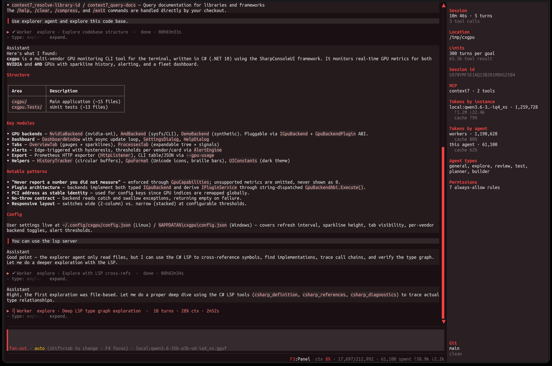This screenshot has width=552, height=366.
Task: Click 'this agent · 61,100' row
Action: [473, 145]
